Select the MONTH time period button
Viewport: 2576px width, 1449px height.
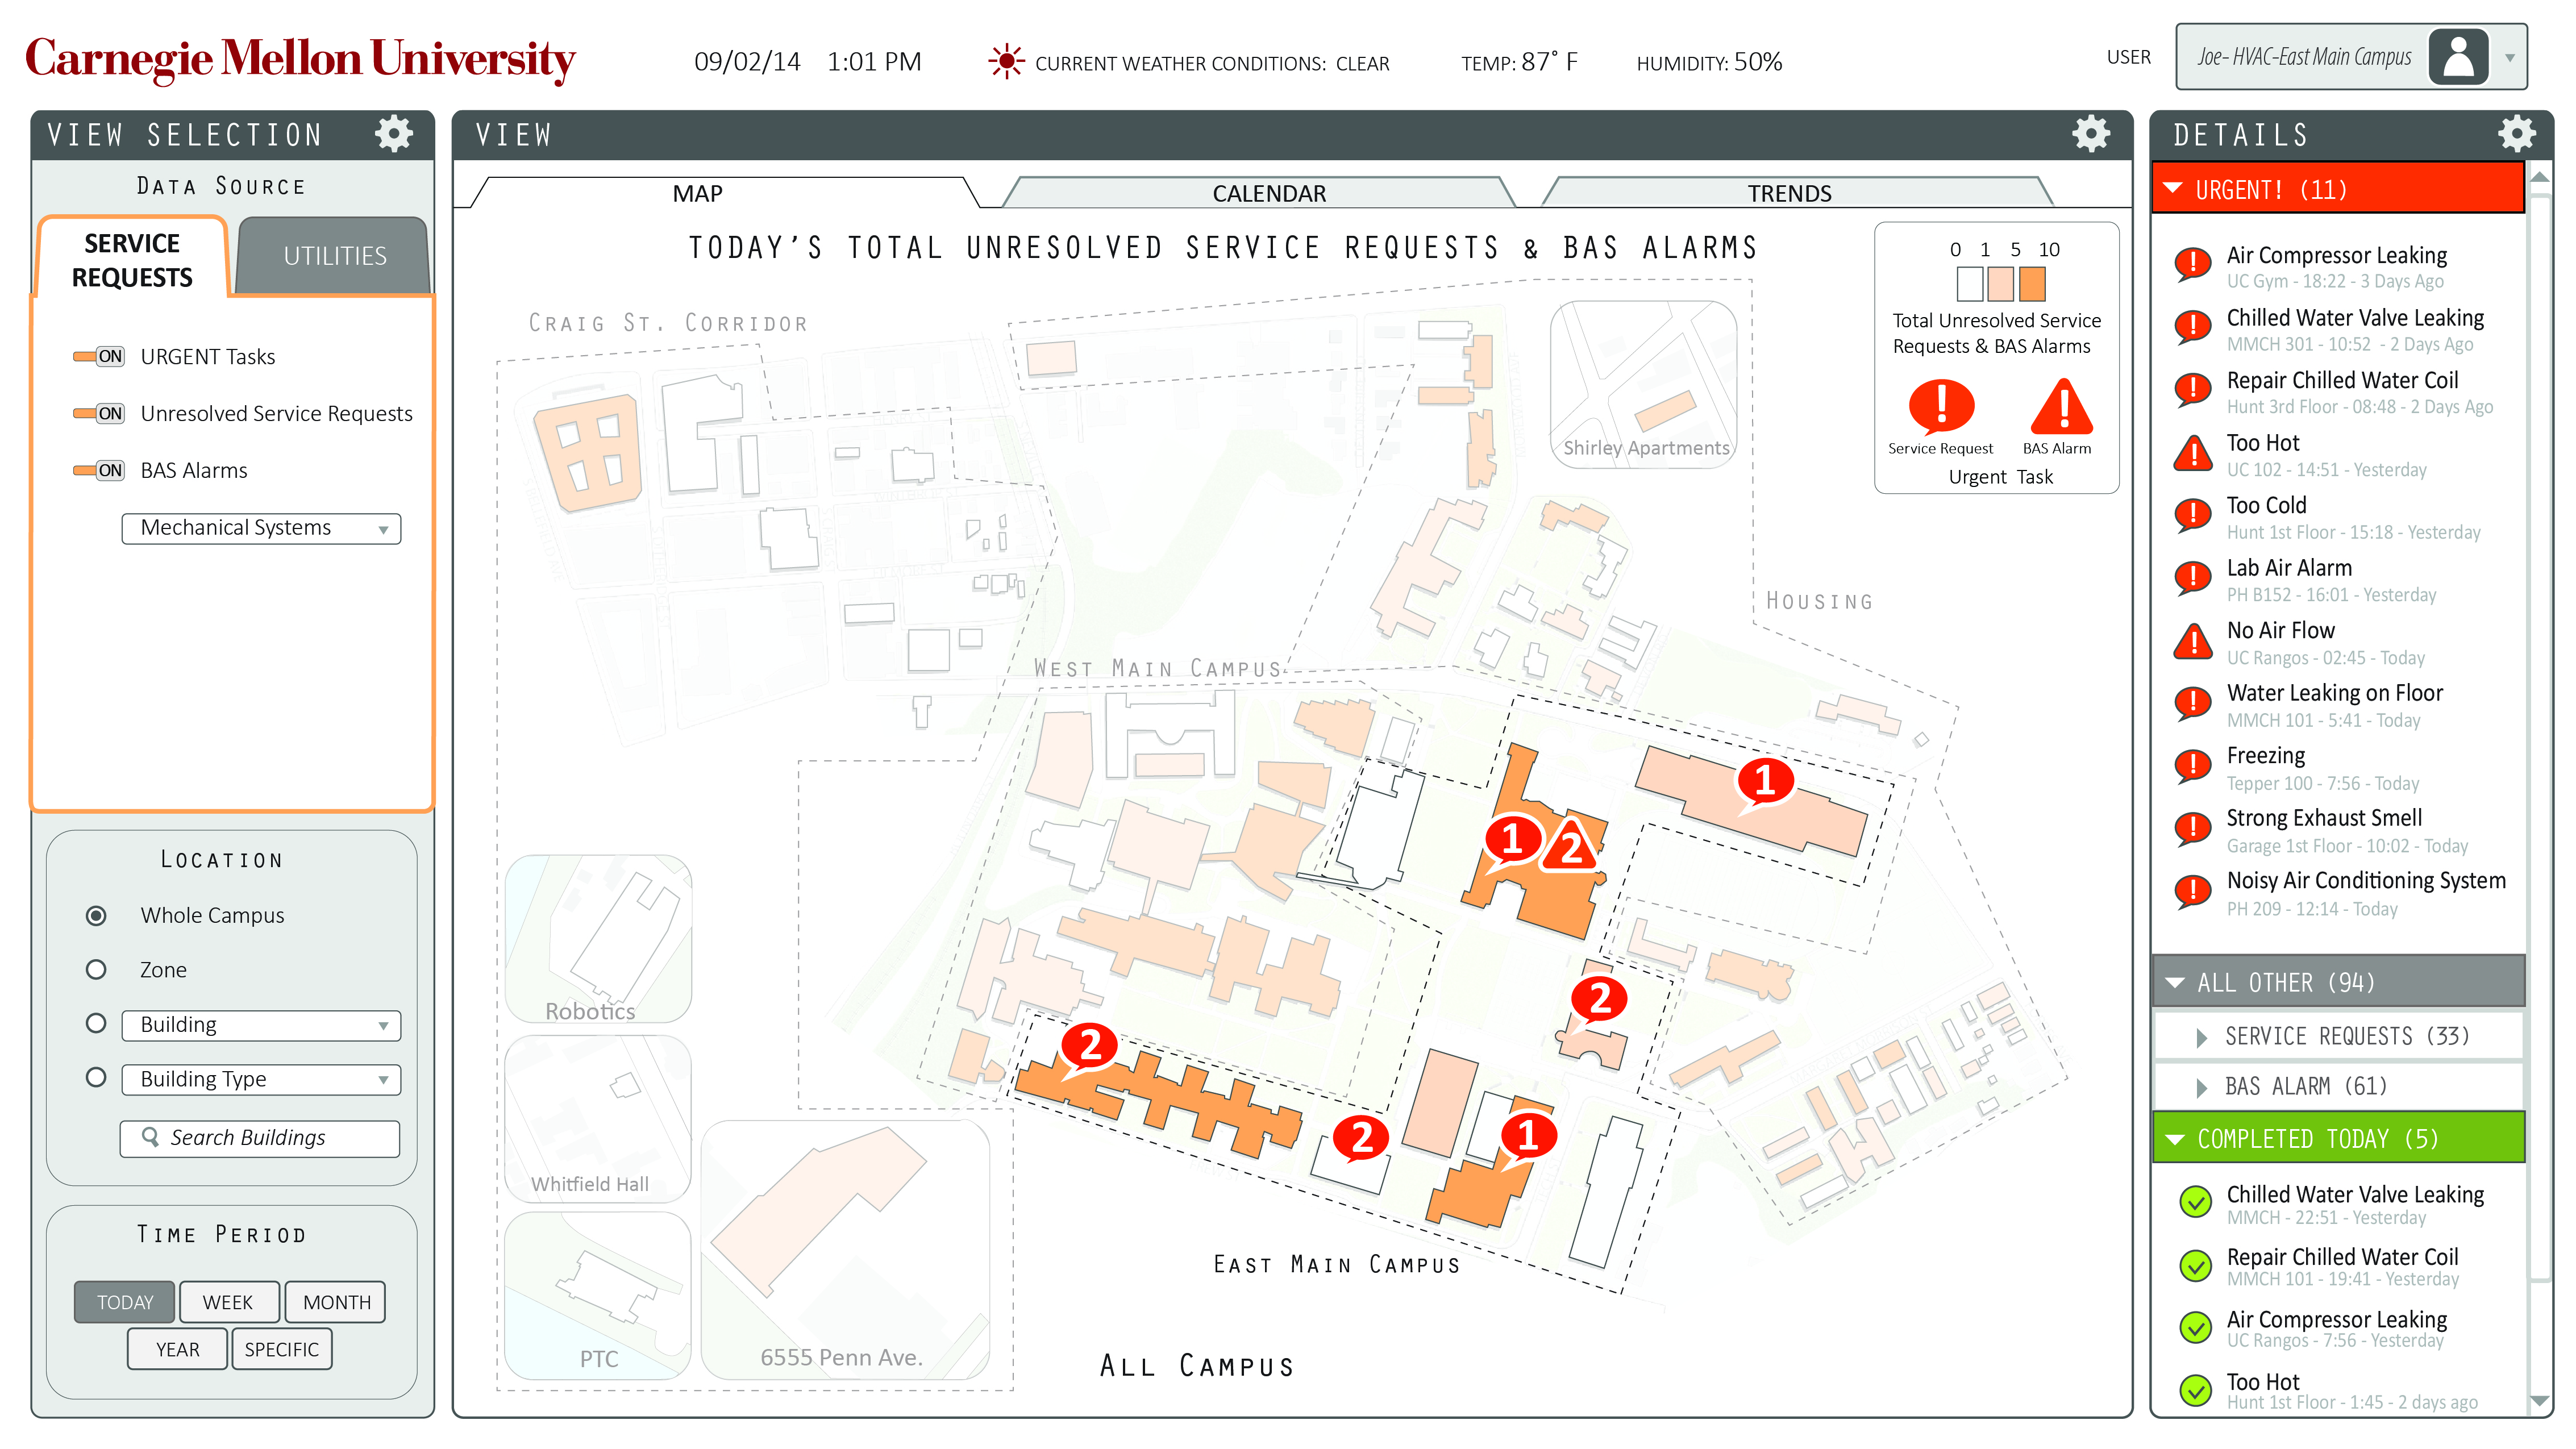(336, 1302)
